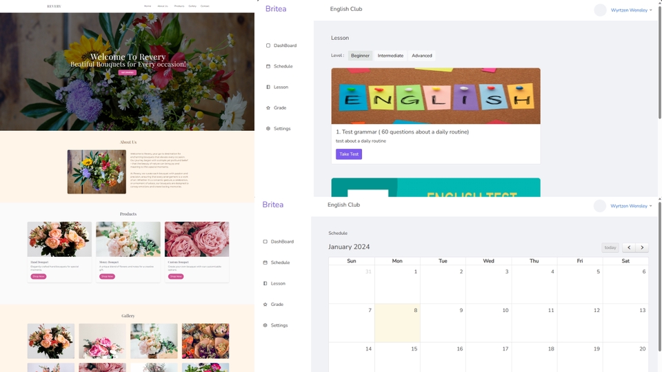Click fourth gallery photo of wrapped bouquets

[x=205, y=341]
